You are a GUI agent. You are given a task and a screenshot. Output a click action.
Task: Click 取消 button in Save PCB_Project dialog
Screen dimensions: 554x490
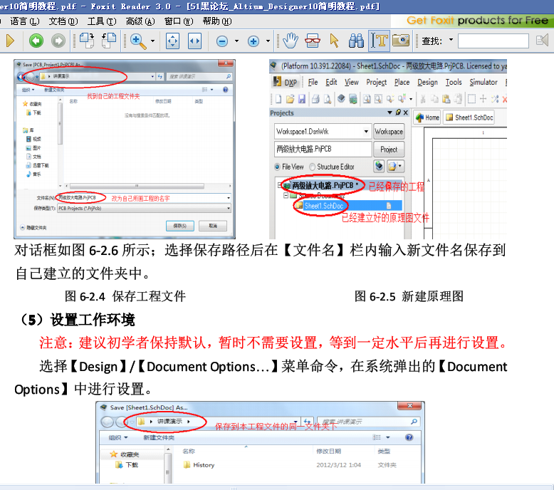pyautogui.click(x=213, y=226)
